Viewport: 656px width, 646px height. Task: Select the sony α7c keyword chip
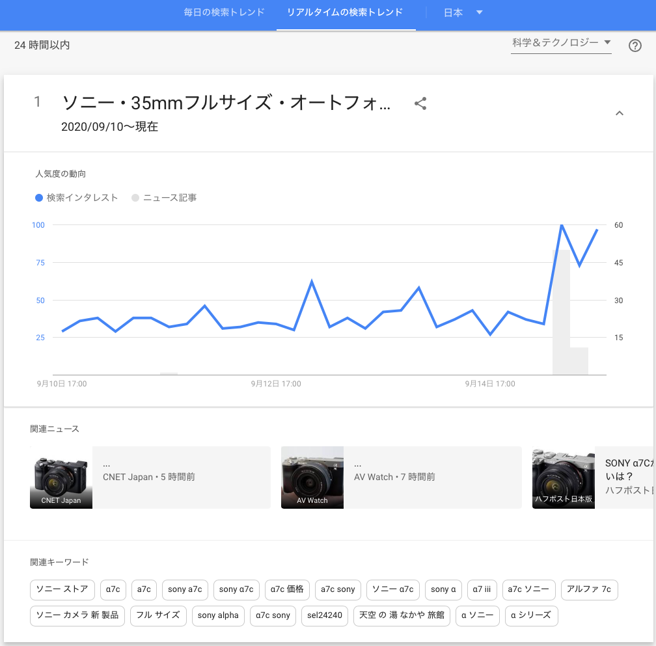[236, 589]
